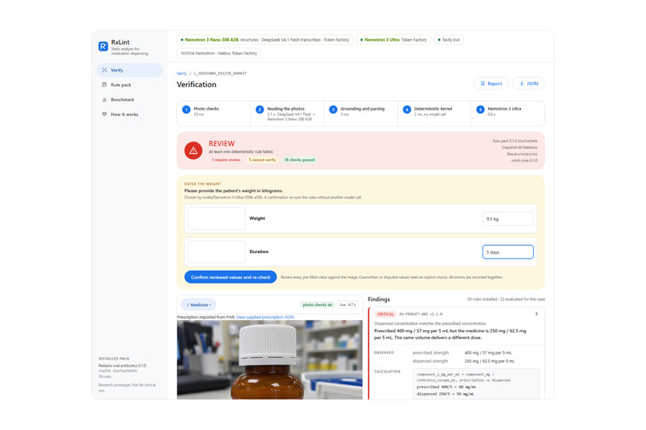Click the Tavily live status chip
This screenshot has height=430, width=646.
449,40
